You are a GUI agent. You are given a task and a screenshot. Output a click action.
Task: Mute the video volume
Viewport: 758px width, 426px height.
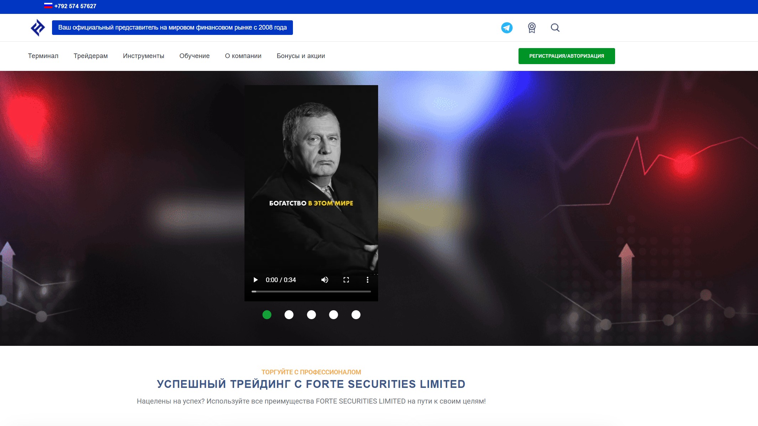325,280
